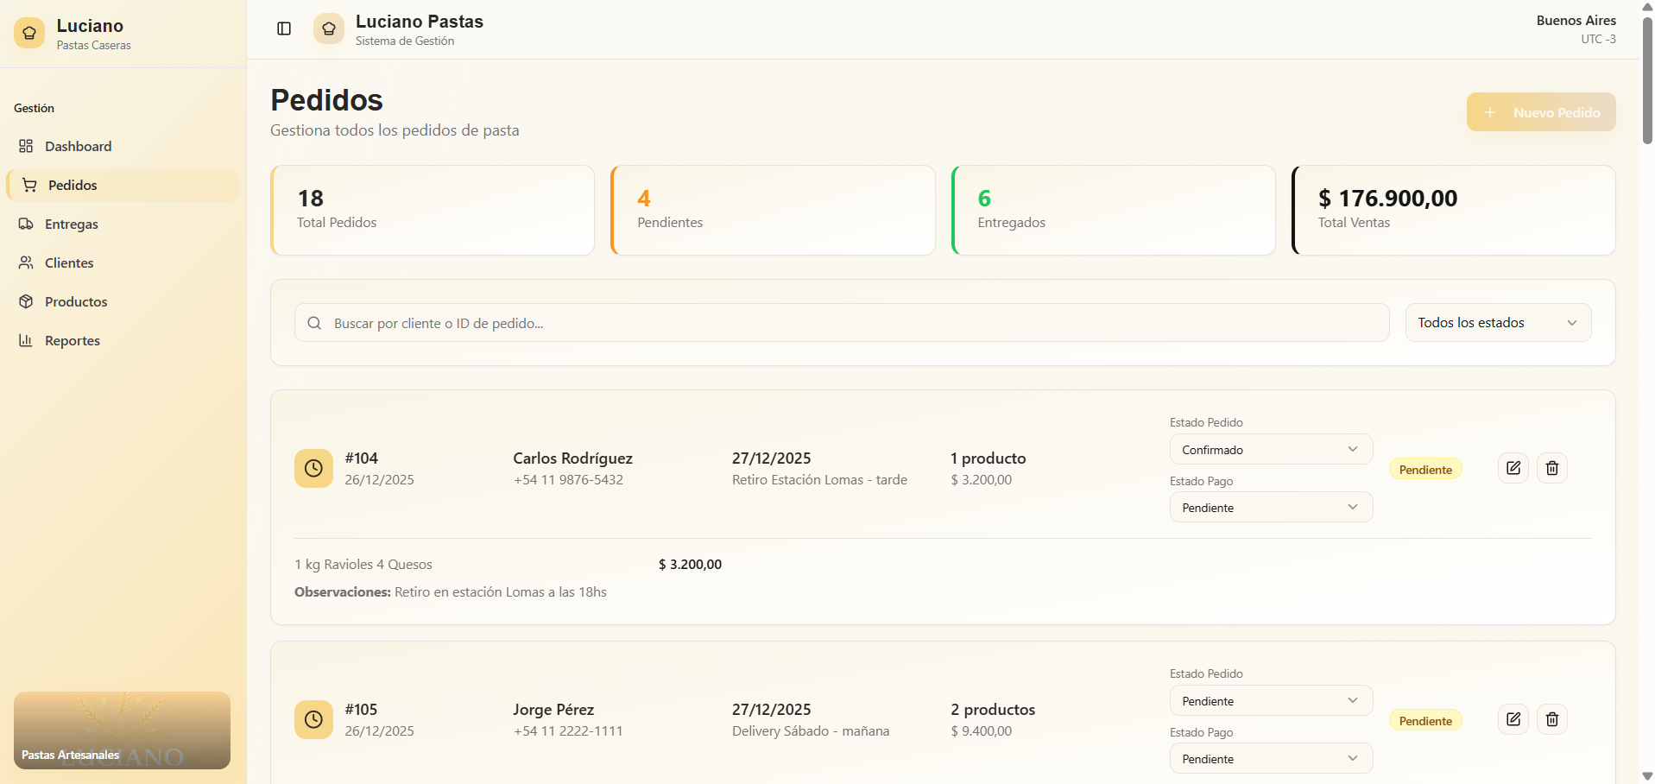The width and height of the screenshot is (1655, 784).
Task: Edit order #105 with the pencil icon
Action: point(1513,719)
